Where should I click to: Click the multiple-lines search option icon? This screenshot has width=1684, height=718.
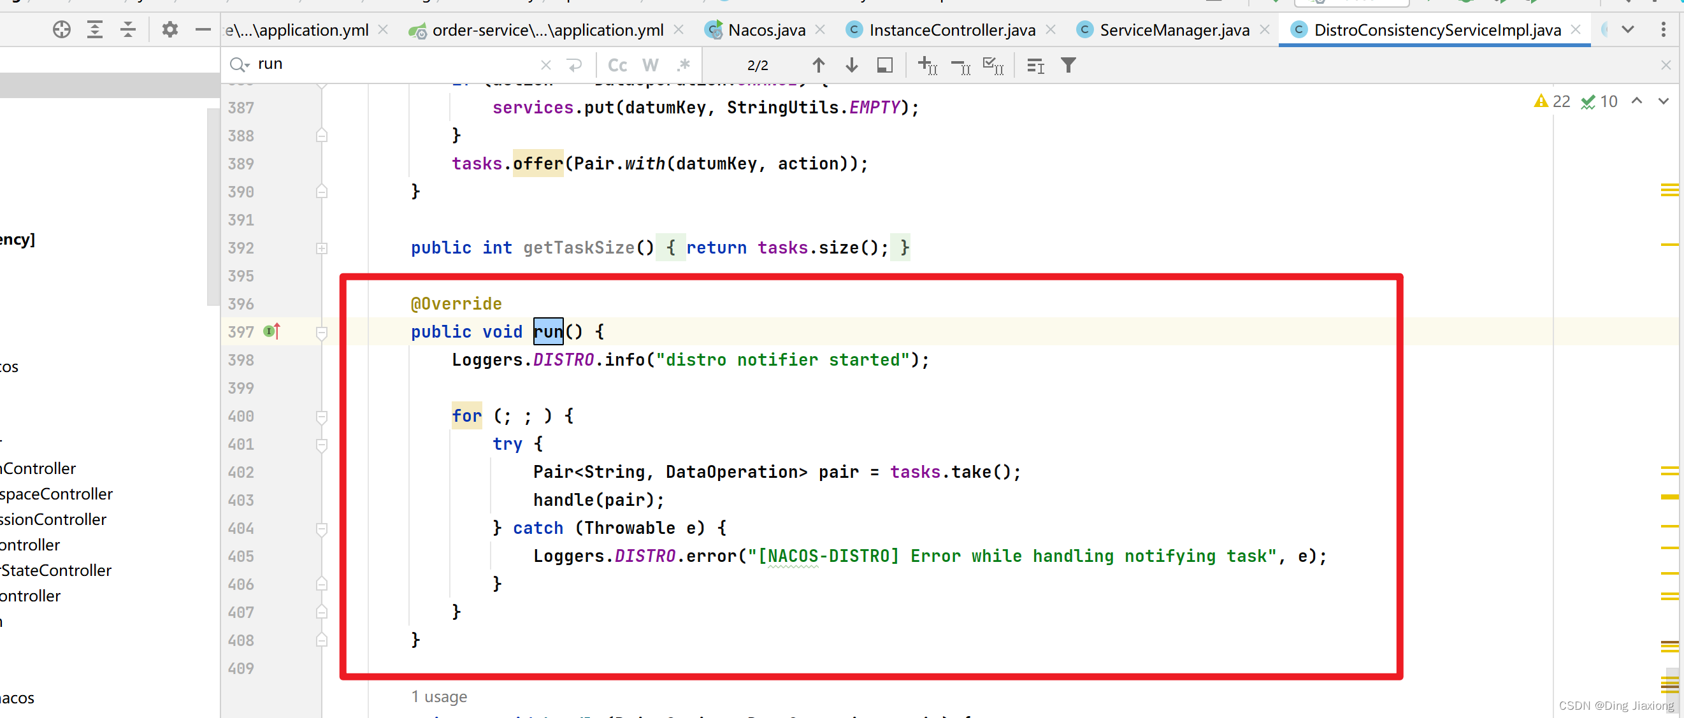1035,66
